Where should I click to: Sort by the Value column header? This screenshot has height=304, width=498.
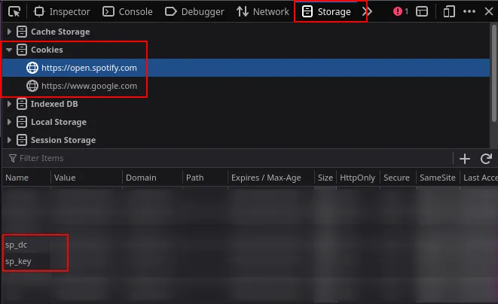tap(87, 178)
